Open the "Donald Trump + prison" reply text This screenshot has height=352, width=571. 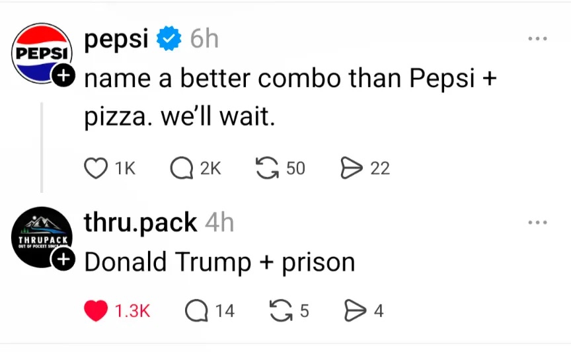point(219,262)
